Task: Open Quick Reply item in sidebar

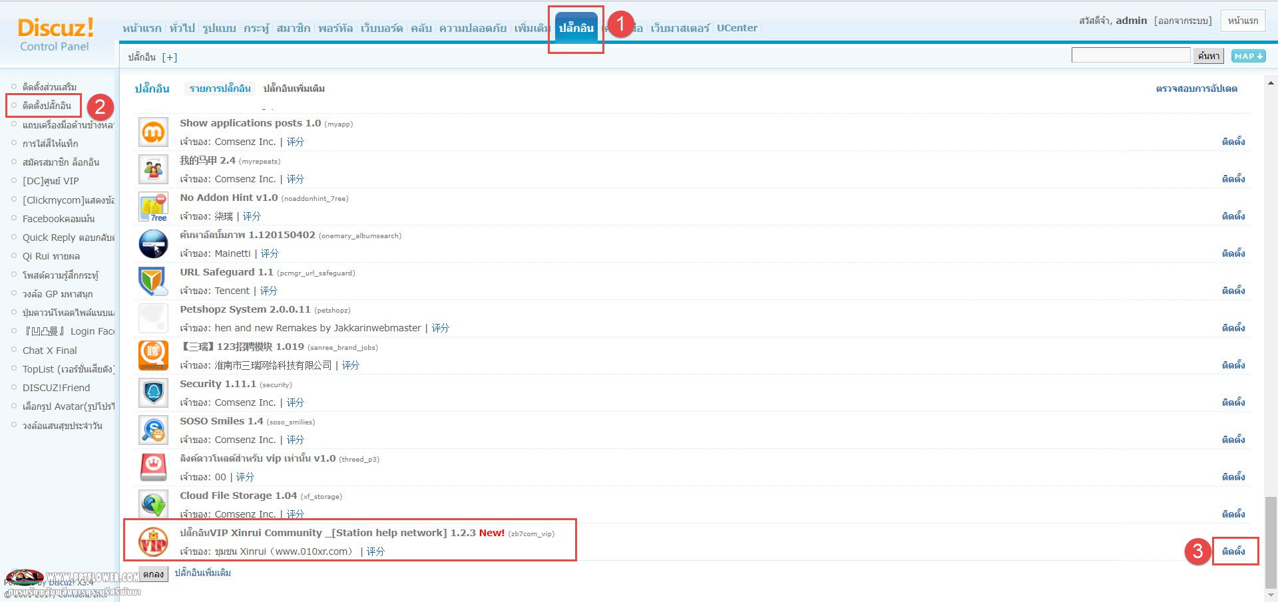Action: 68,237
